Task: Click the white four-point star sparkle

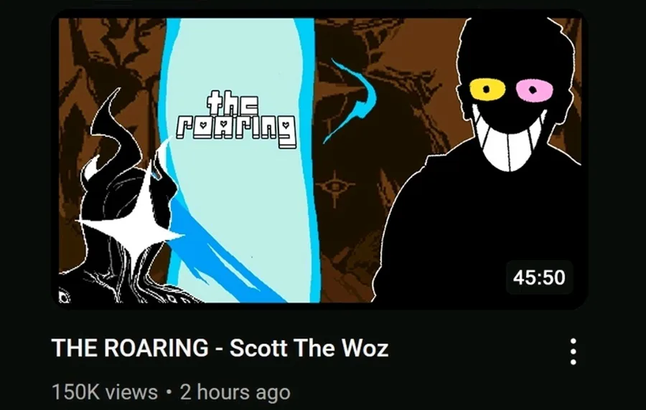Action: tap(134, 224)
